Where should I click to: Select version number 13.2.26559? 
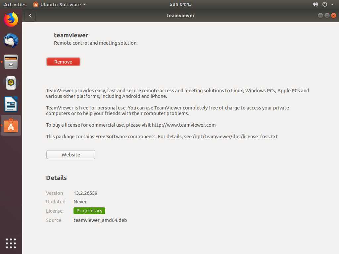[85, 193]
